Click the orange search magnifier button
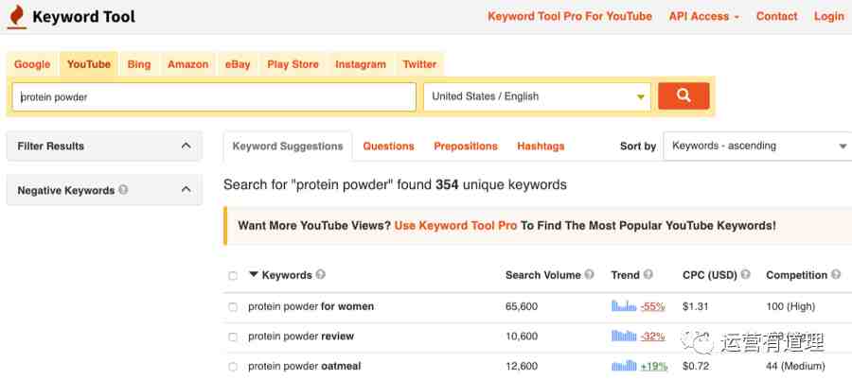 (683, 96)
